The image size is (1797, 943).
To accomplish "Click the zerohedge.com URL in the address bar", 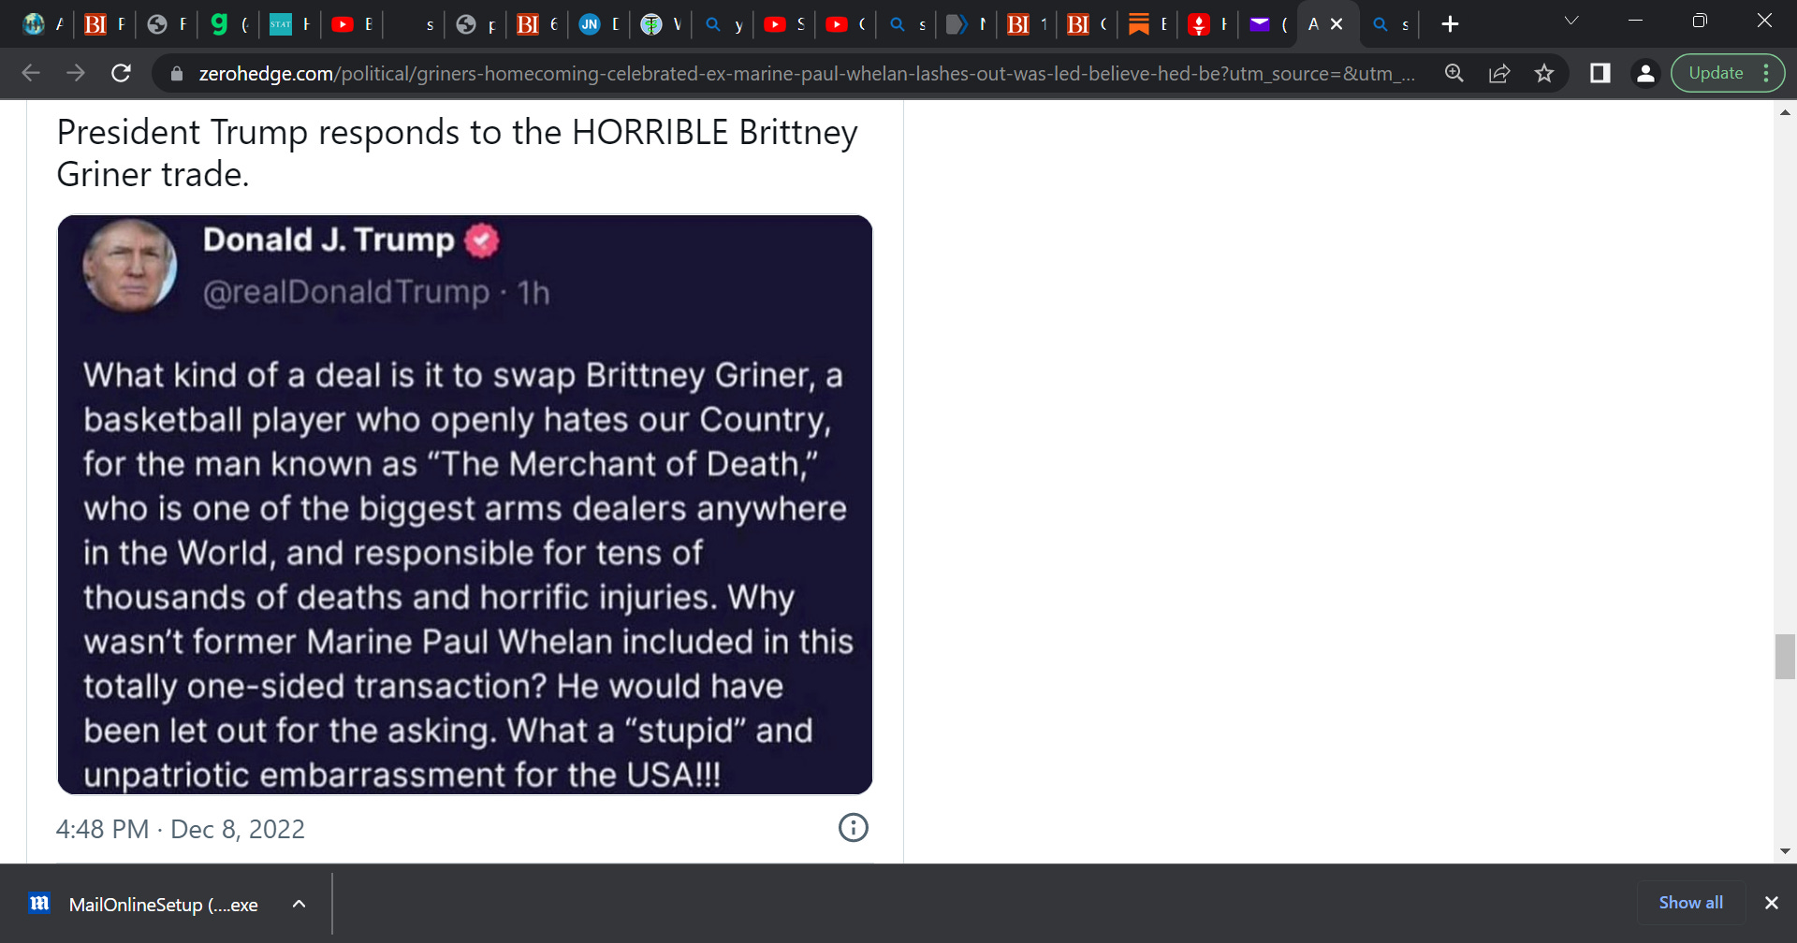I will [x=806, y=73].
